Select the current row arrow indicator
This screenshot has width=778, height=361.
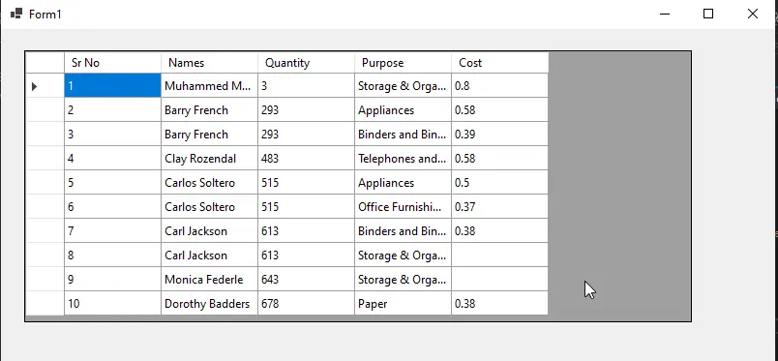pyautogui.click(x=34, y=86)
